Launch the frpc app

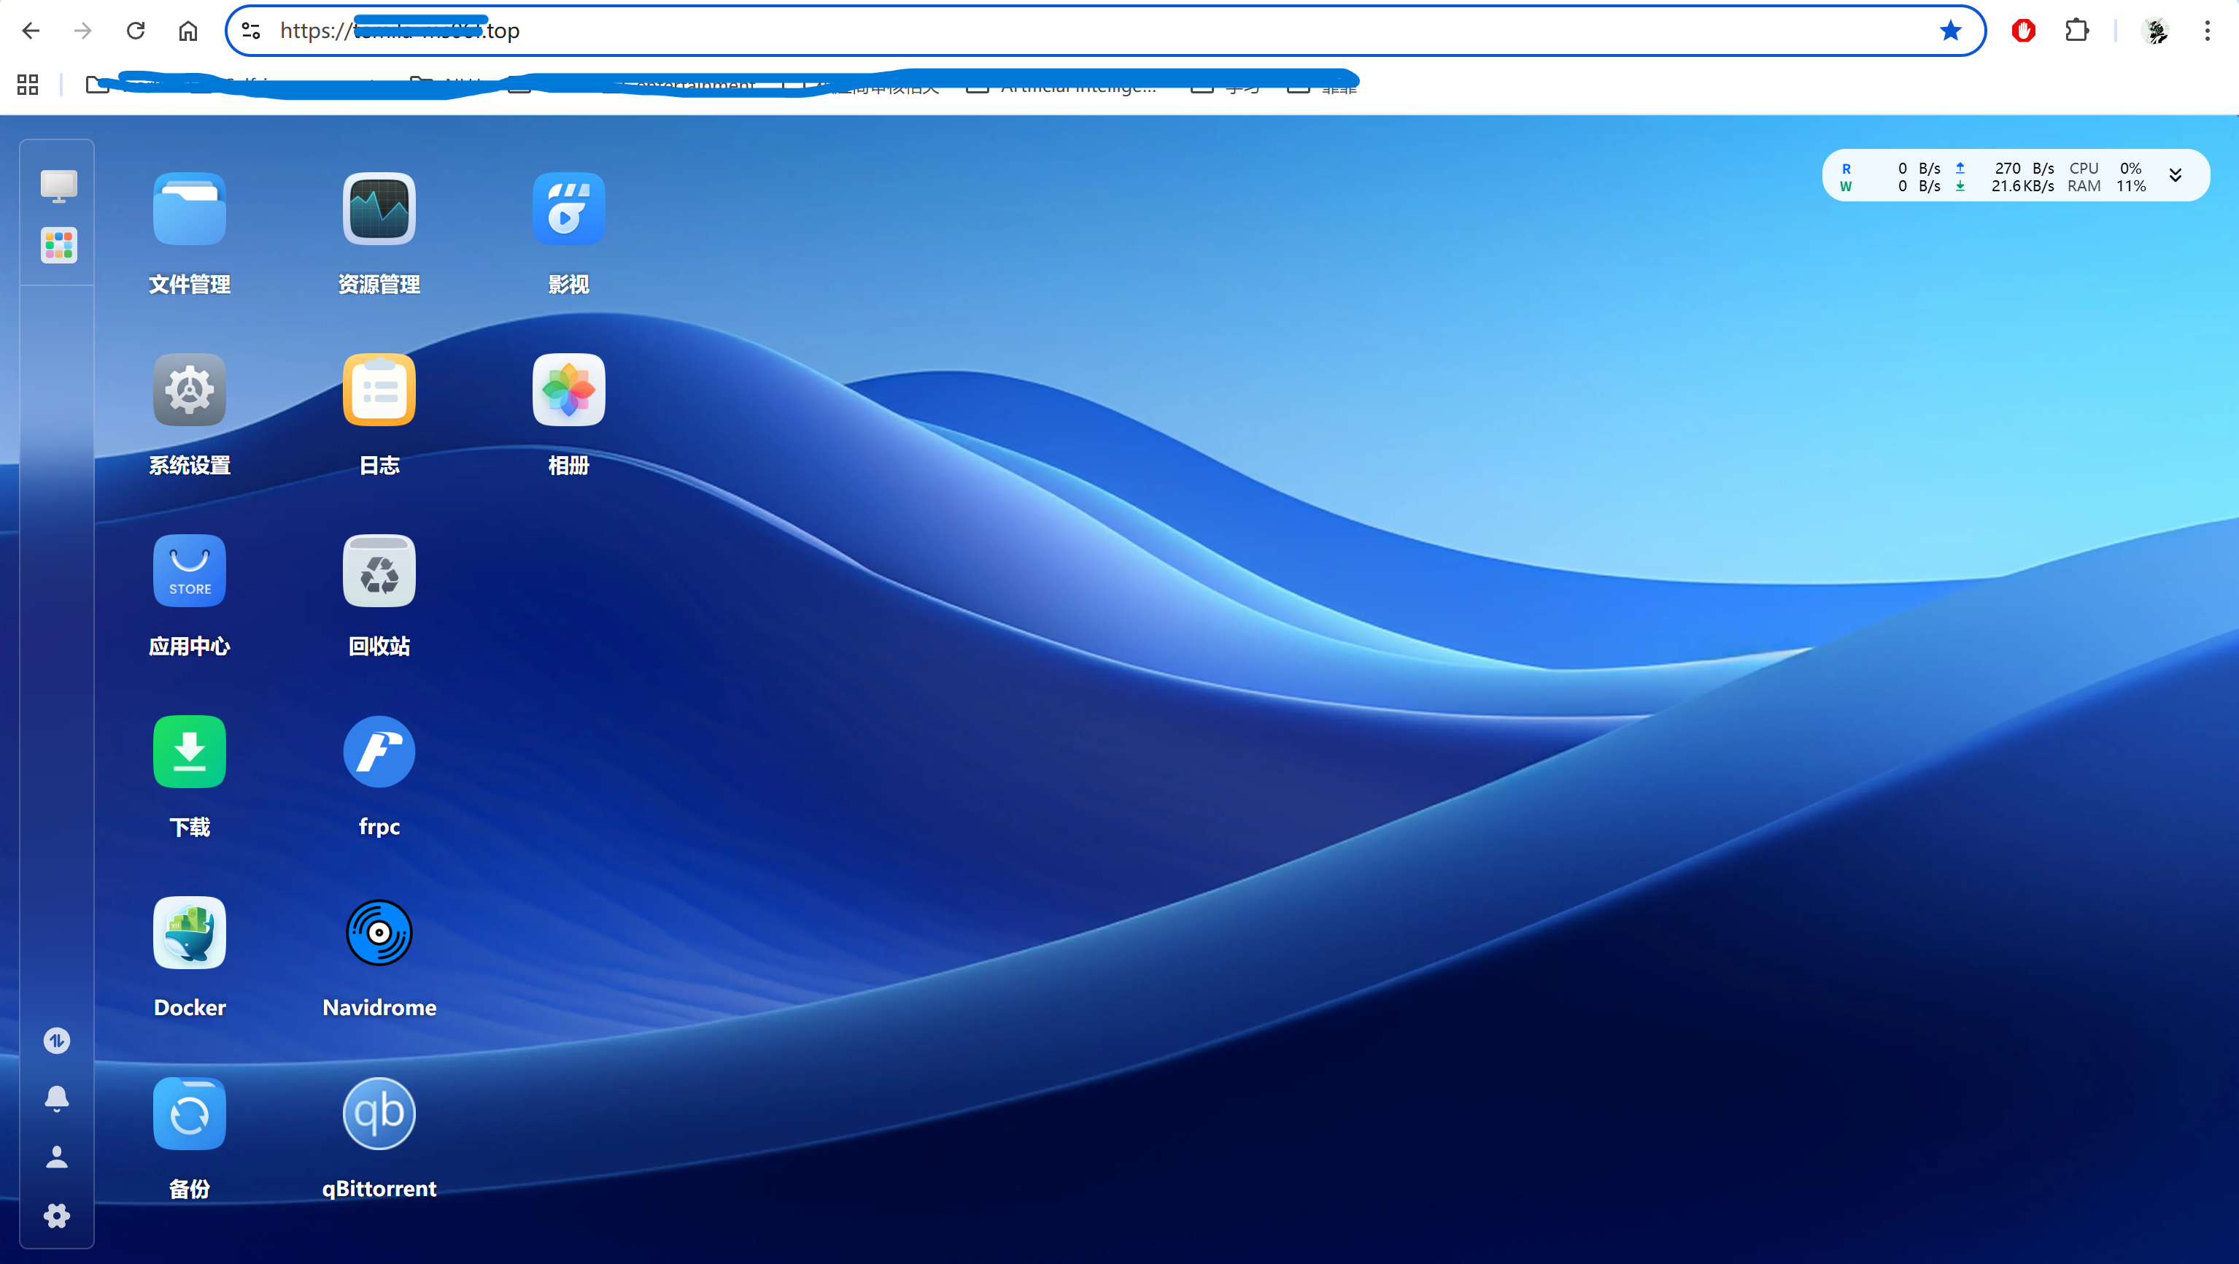pos(379,752)
